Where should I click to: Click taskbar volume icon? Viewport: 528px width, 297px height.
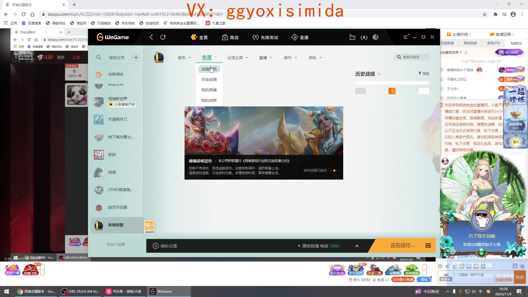point(474,291)
